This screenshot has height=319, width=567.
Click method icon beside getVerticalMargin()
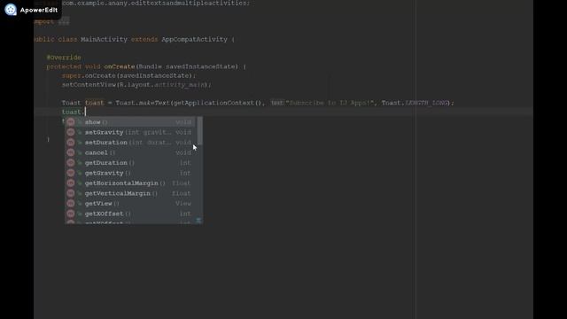tap(71, 193)
